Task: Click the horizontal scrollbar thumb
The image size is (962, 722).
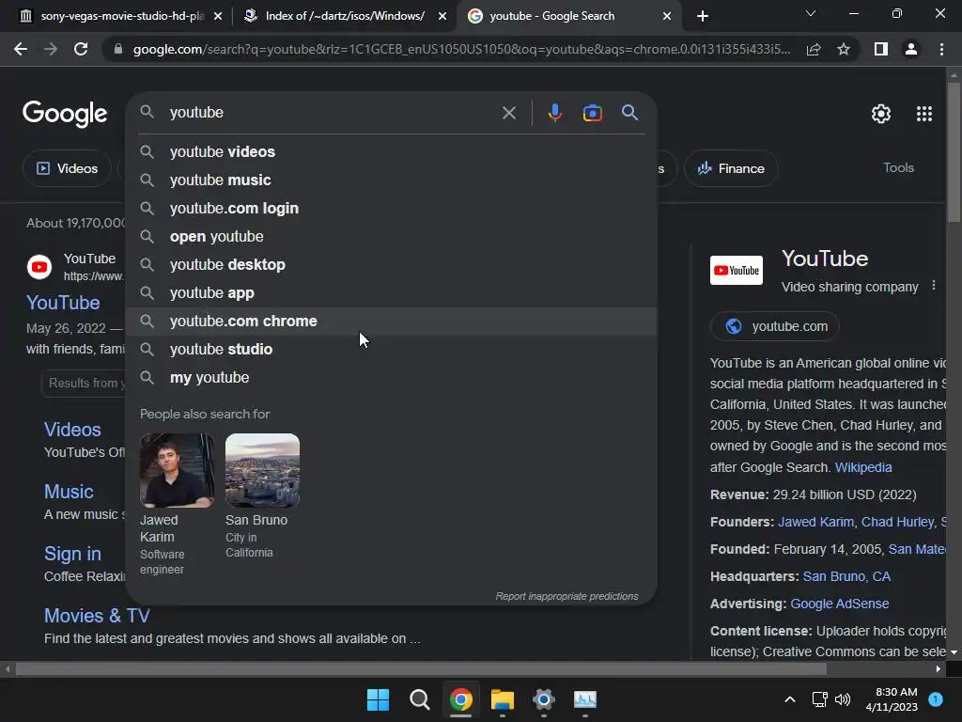Action: [x=421, y=669]
